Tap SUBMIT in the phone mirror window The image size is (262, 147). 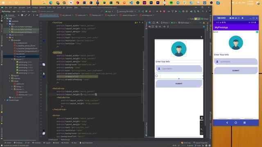(x=236, y=71)
